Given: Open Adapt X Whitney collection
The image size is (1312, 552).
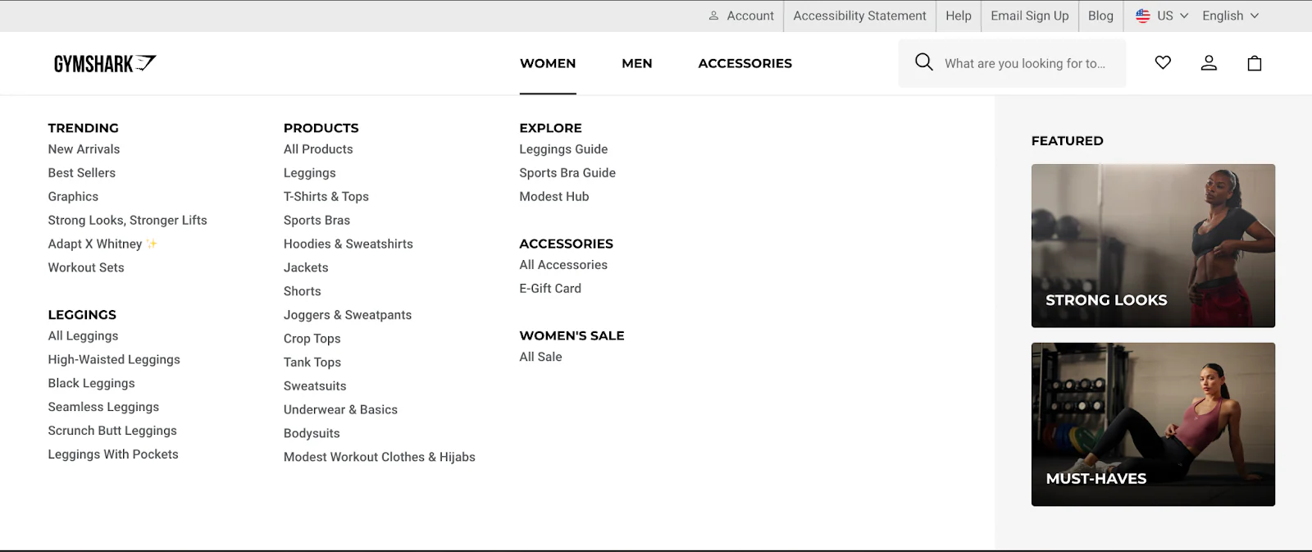Looking at the screenshot, I should 102,244.
